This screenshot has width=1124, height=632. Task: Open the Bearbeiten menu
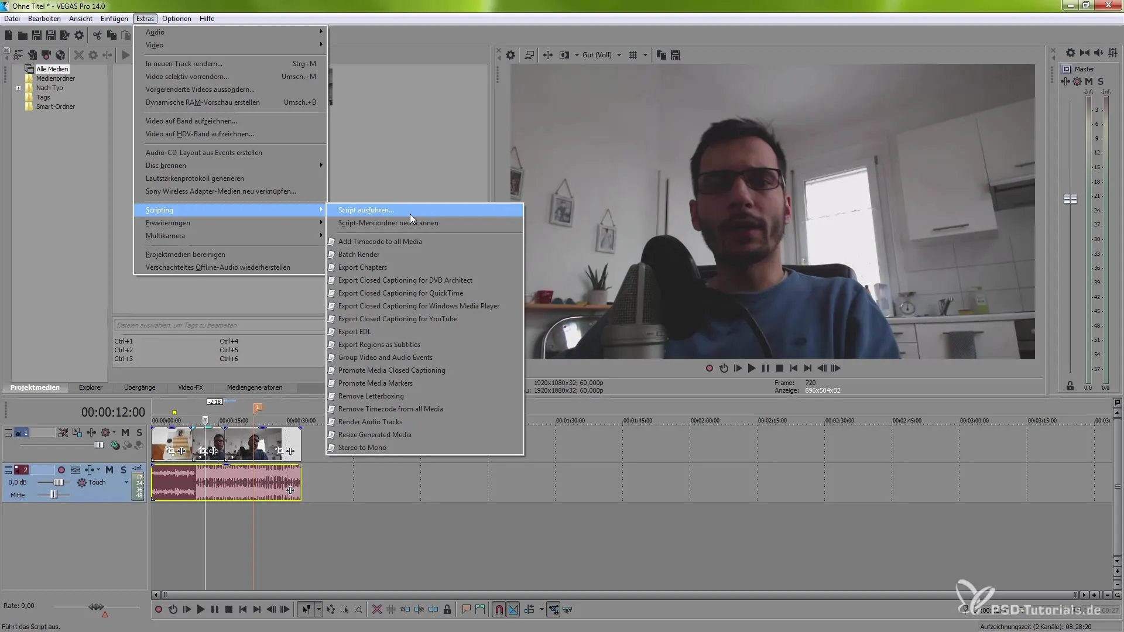[44, 19]
